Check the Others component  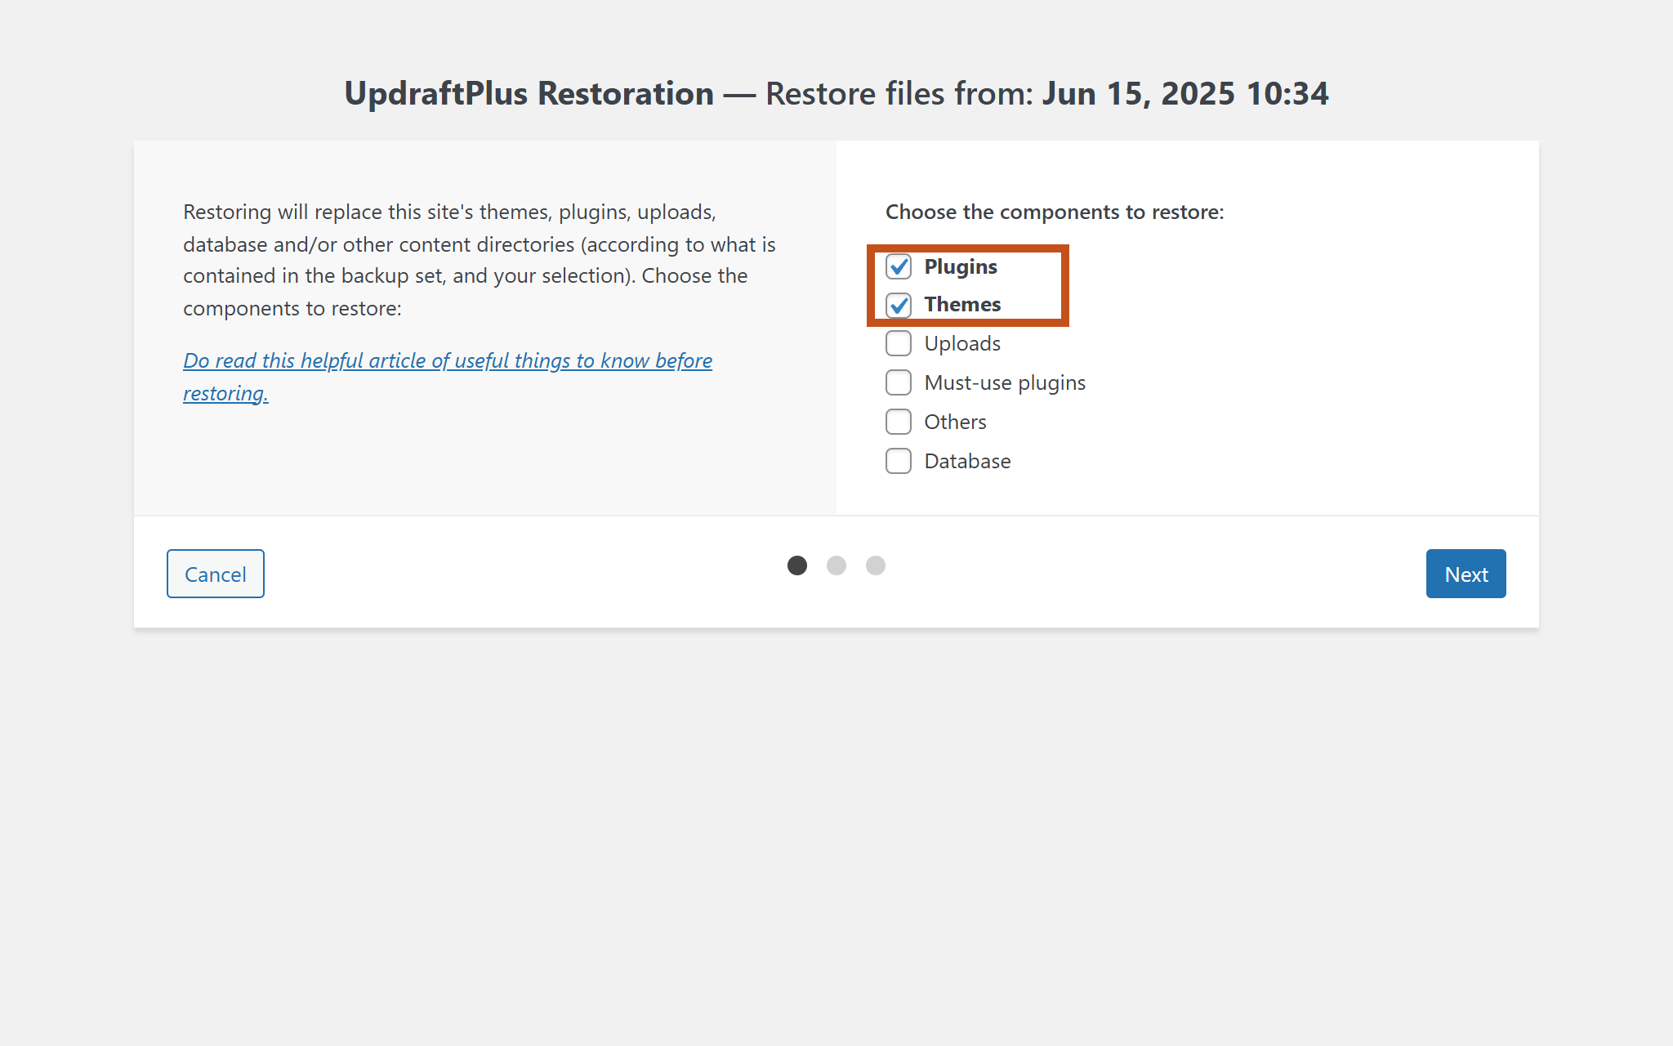tap(898, 422)
